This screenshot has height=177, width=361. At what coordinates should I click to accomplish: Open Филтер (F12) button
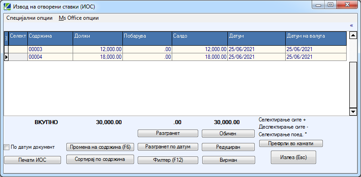click(x=168, y=160)
